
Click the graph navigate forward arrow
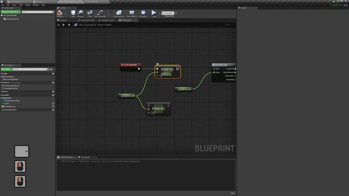point(69,25)
